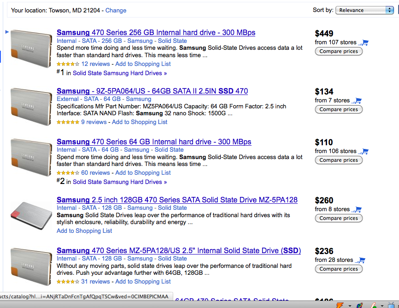Click the star rating next to '60 reviews'
The image size is (399, 308).
coord(68,173)
